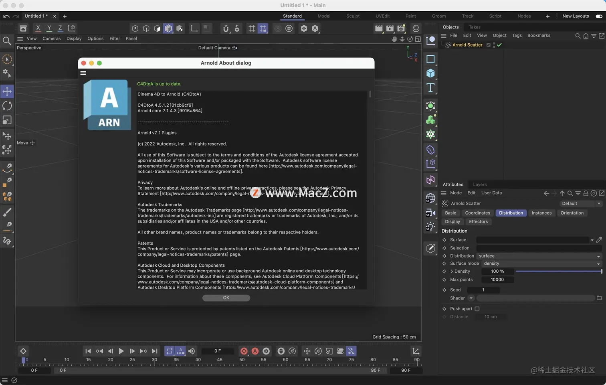Toggle loop playback mode icon
The height and width of the screenshot is (385, 606).
170,351
